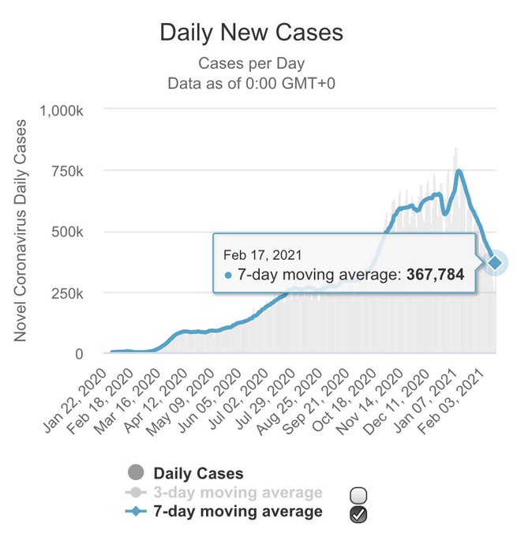Click the 750k y-axis label
The image size is (517, 537).
coord(67,171)
